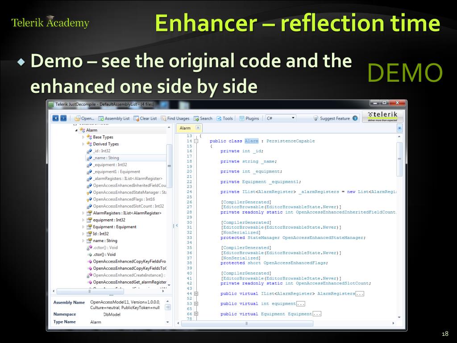Expand the AlarmRegisters property node

pos(83,213)
